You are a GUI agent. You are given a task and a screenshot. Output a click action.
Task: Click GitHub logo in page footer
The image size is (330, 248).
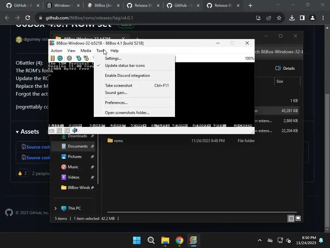[x=9, y=212]
